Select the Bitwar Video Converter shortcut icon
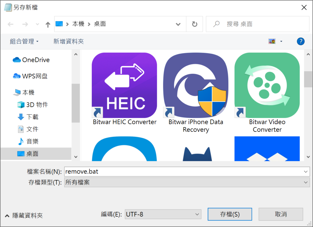The image size is (313, 227). coord(267,85)
